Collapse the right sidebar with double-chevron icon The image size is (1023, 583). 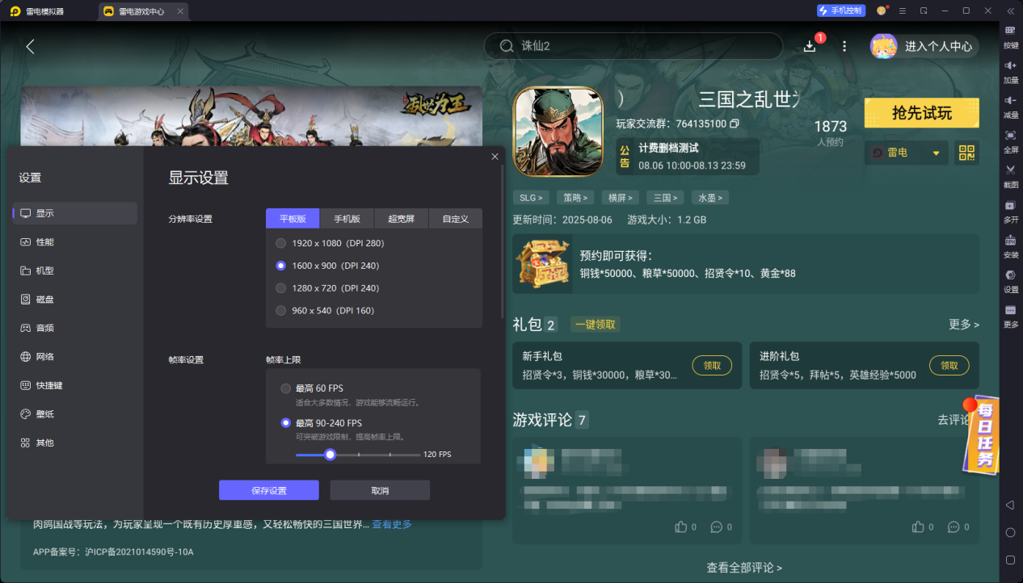tap(1010, 10)
